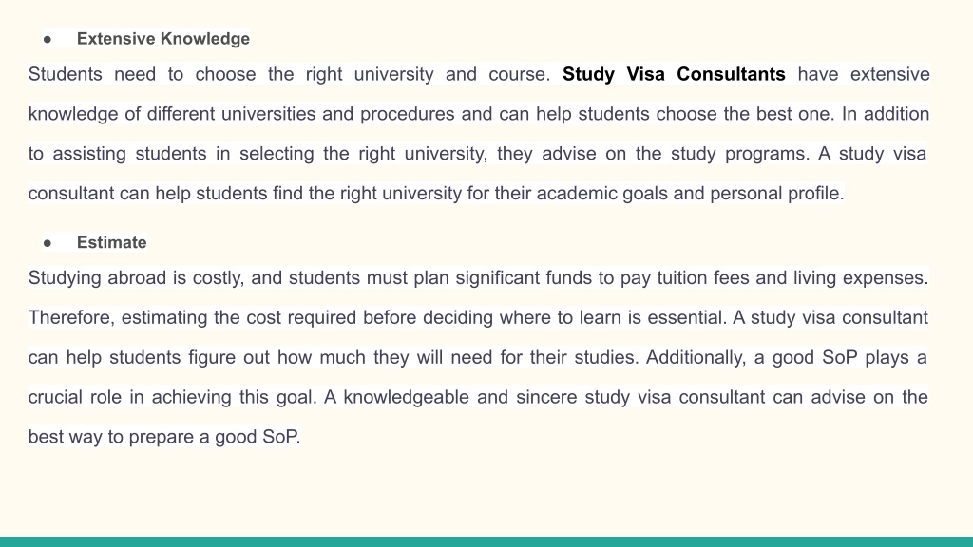Click the word "knowledgeable"

(x=406, y=397)
